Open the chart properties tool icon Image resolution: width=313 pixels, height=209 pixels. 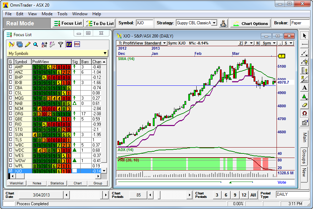(x=304, y=123)
